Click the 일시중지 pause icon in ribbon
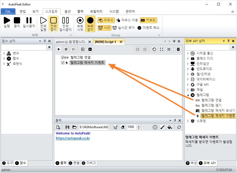This screenshot has height=173, width=237. point(29,22)
